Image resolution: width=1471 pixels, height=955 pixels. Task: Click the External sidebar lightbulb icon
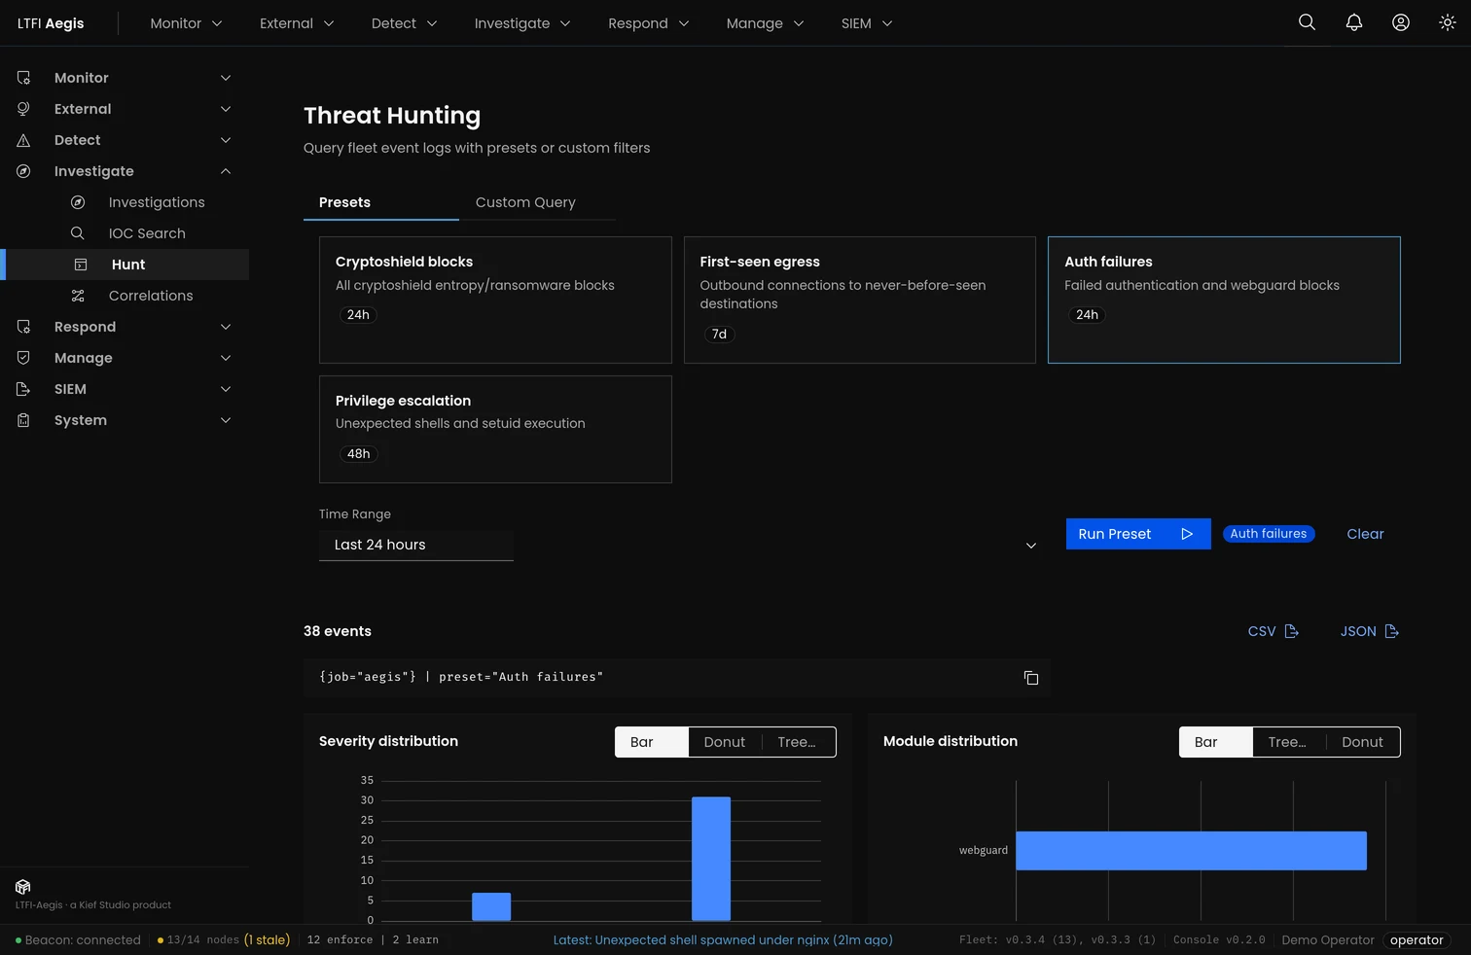tap(23, 109)
